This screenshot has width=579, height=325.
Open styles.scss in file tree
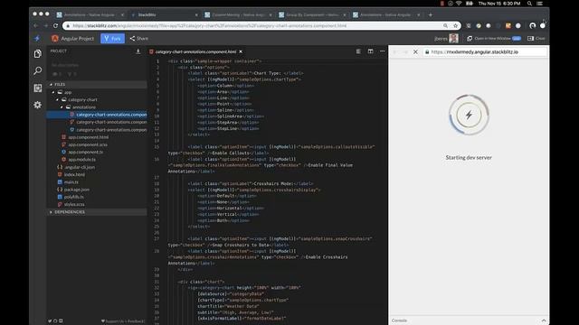(x=74, y=204)
